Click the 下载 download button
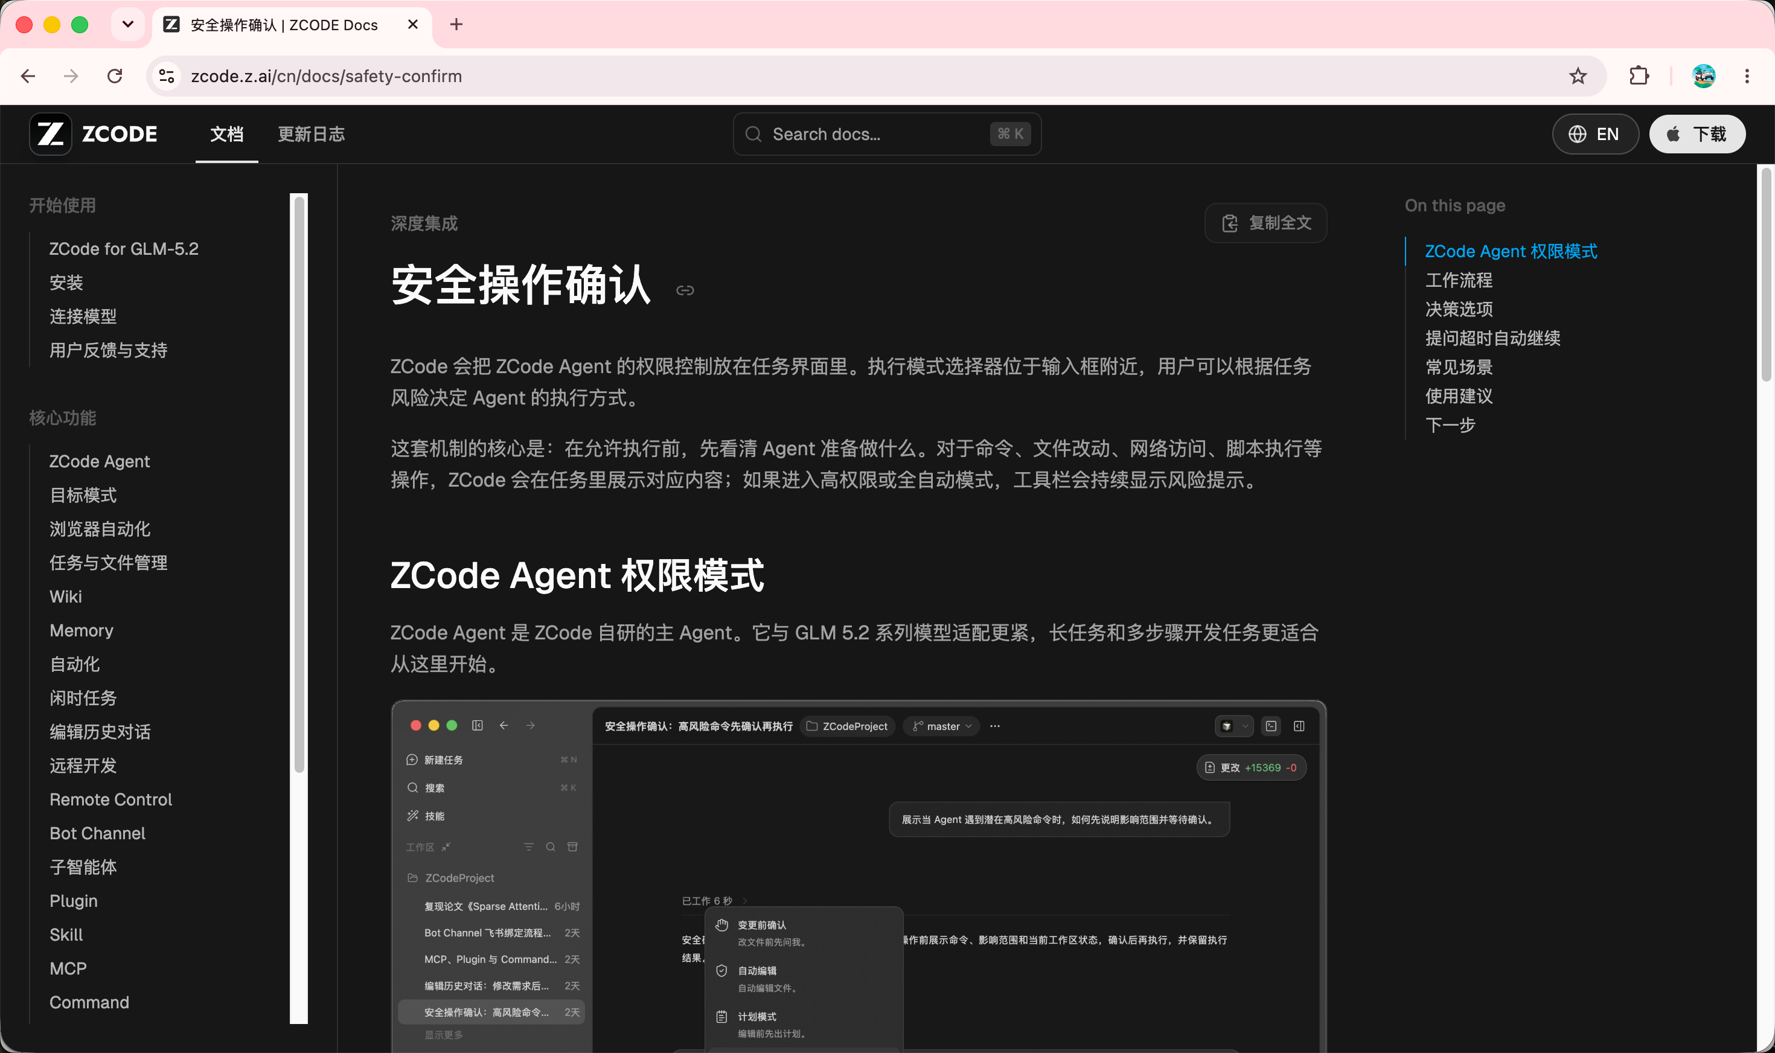 click(1697, 134)
